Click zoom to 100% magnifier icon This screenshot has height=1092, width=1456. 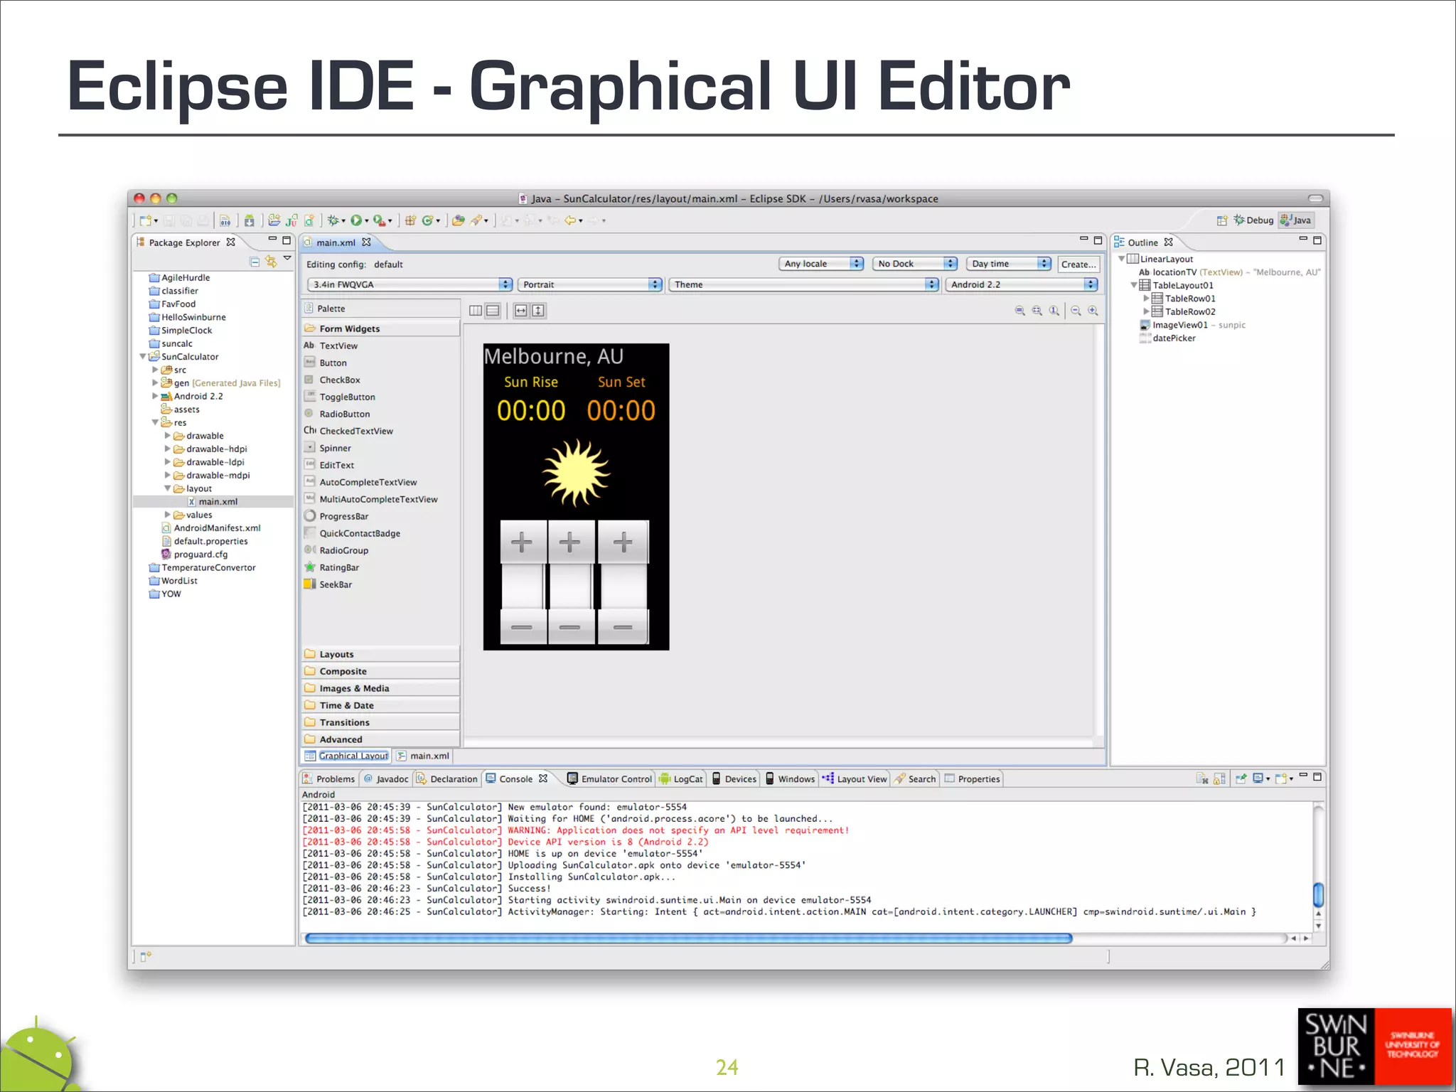pyautogui.click(x=1054, y=311)
